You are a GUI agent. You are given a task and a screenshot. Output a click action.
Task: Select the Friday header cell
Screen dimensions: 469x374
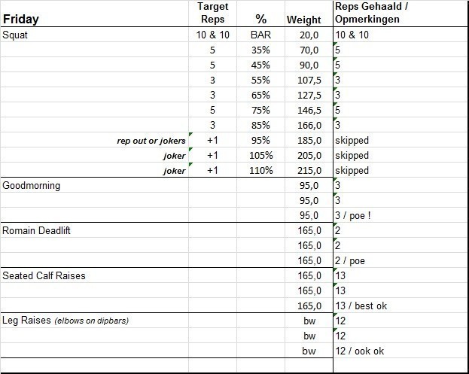tap(21, 20)
